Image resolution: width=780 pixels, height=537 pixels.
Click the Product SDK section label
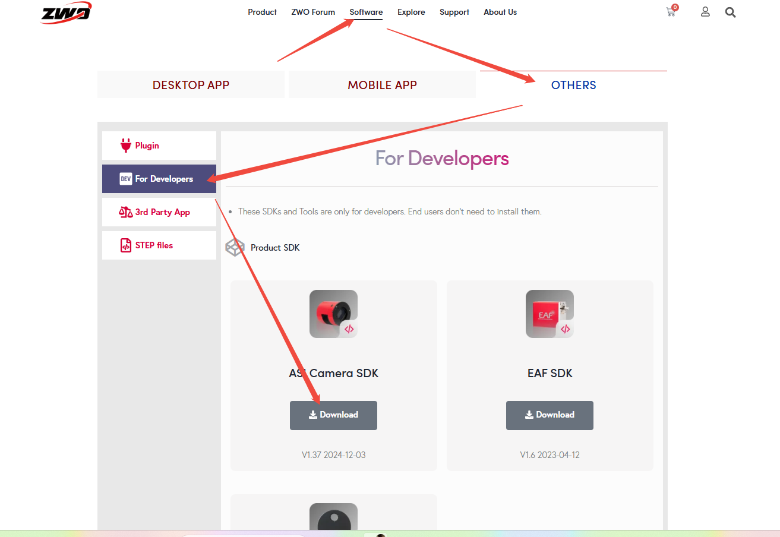275,248
